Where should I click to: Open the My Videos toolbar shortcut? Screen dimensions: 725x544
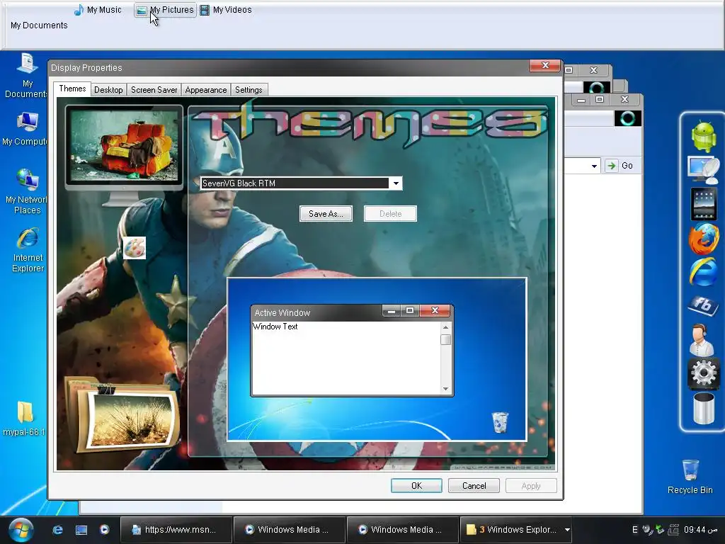[226, 10]
